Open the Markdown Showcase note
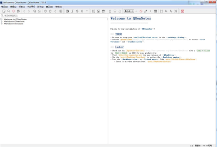 13,24
